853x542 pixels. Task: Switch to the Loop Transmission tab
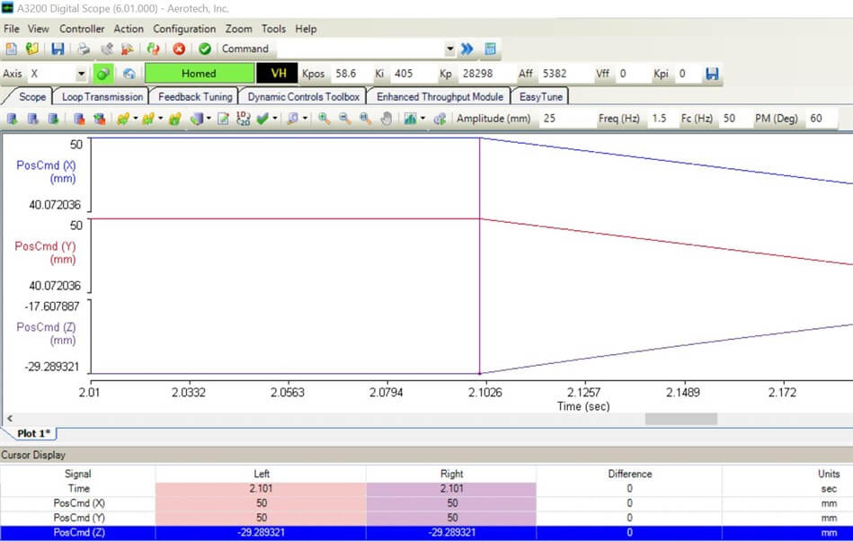pos(102,97)
